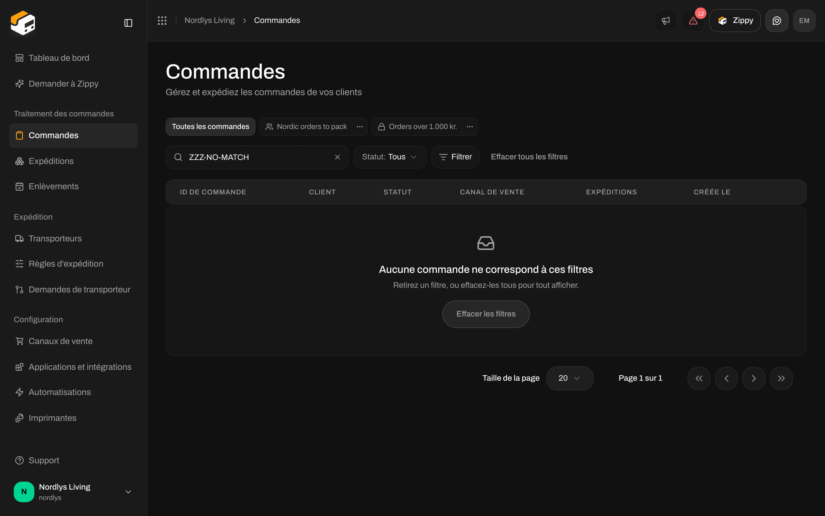Sort by ID DE COMMANDE column
Screen dimensions: 825x516
click(x=213, y=192)
